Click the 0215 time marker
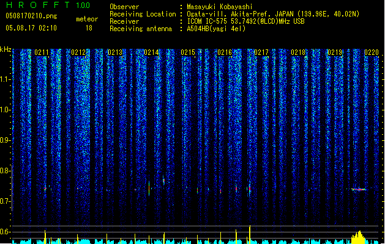Viewport: 385px width, 244px height. [188, 52]
